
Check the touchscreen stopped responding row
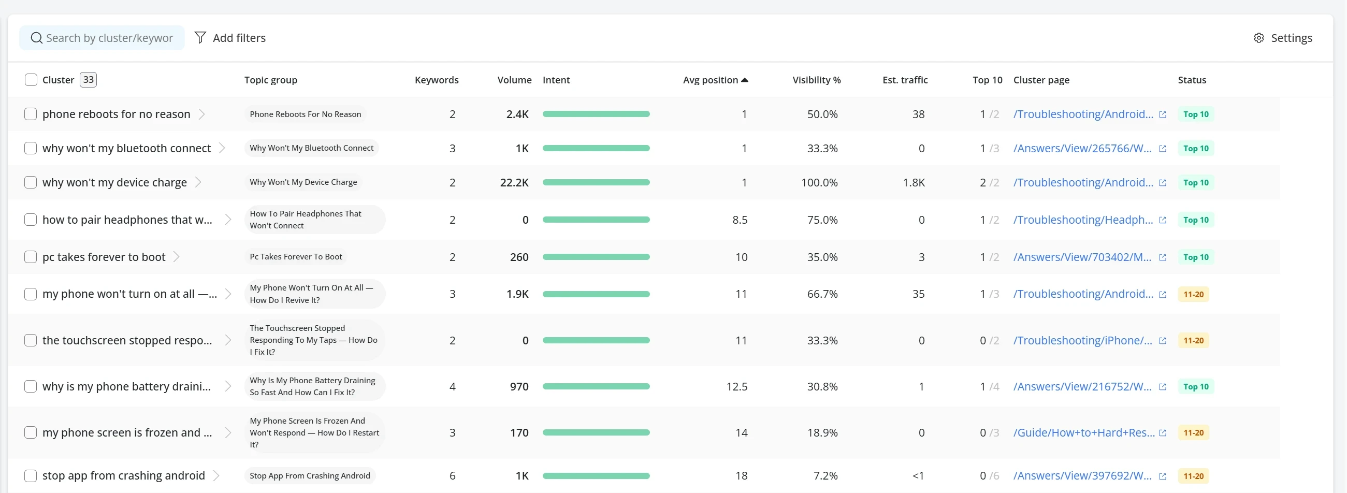[x=31, y=340]
